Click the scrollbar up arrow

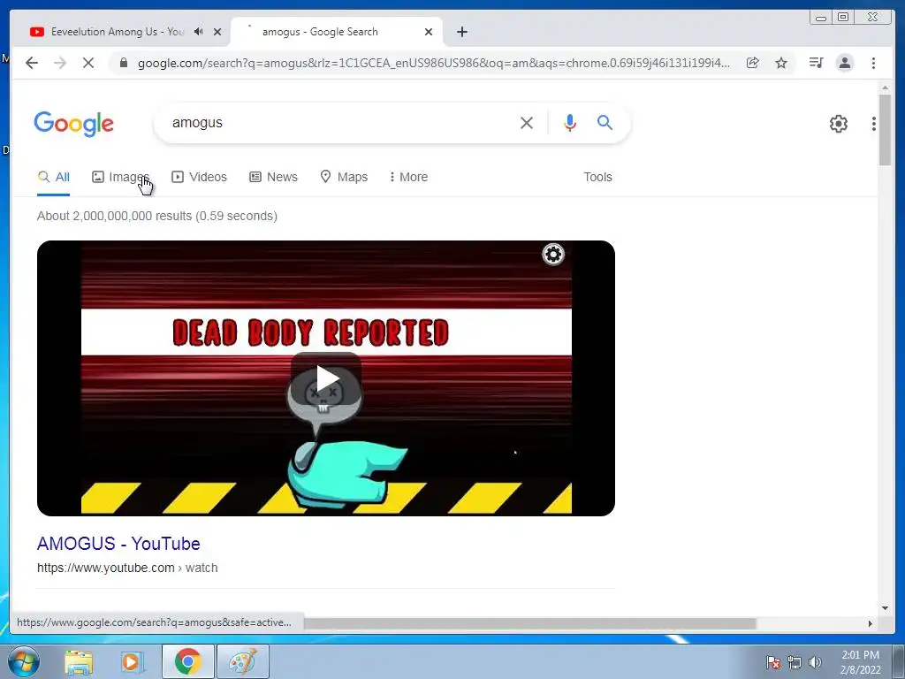pyautogui.click(x=885, y=88)
